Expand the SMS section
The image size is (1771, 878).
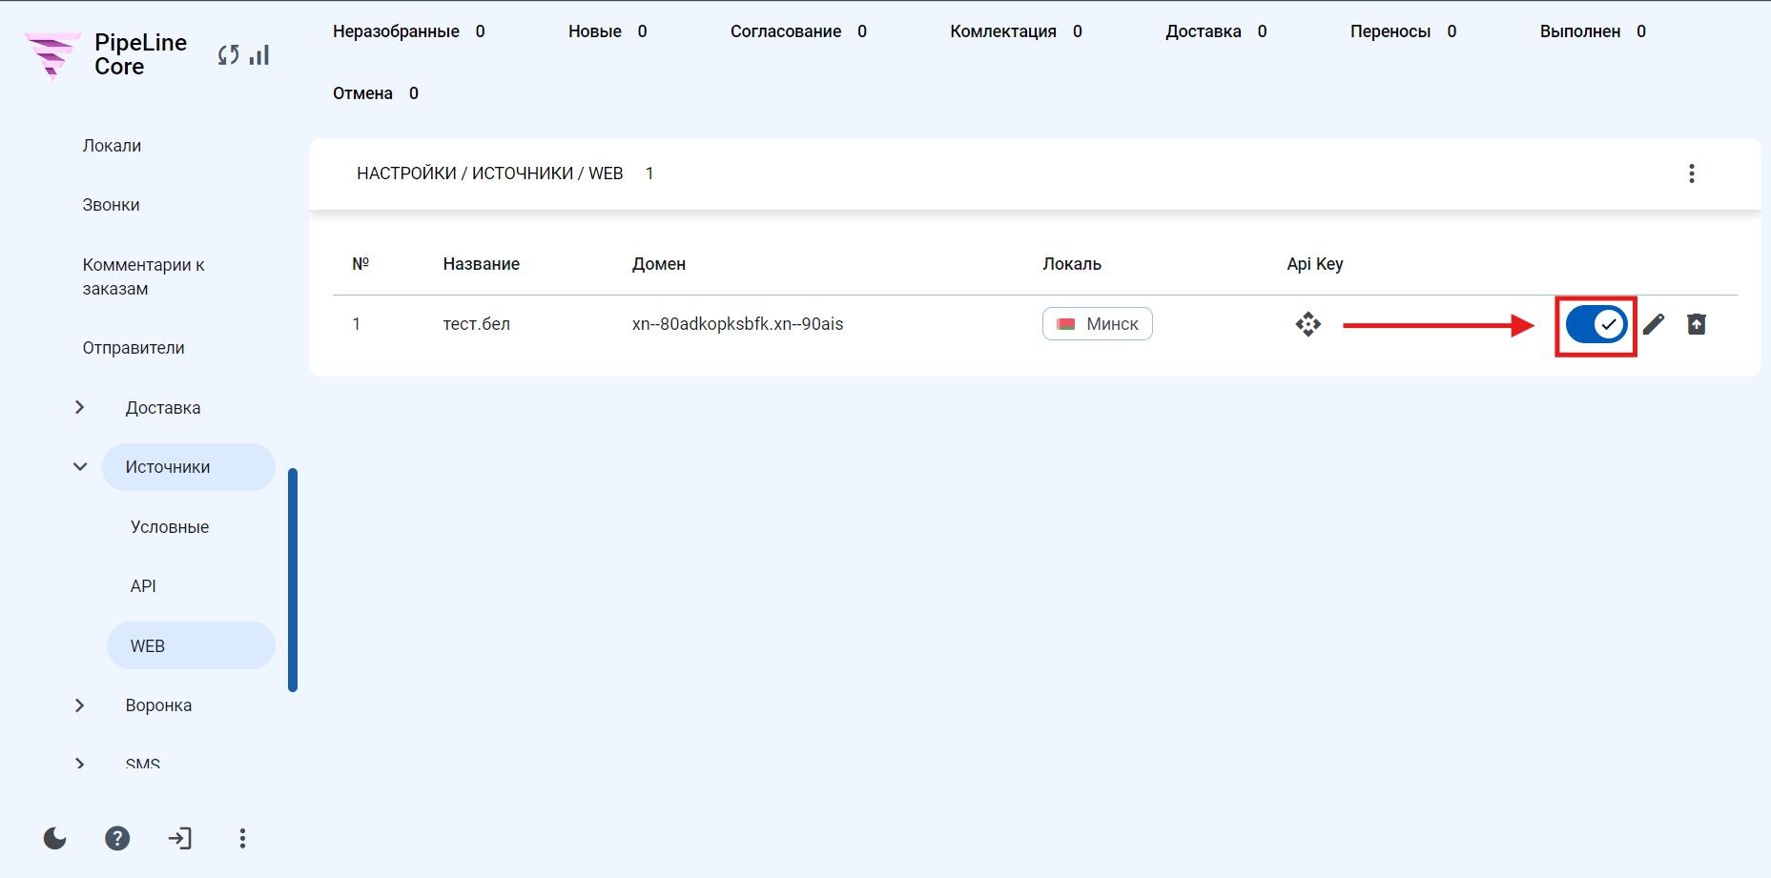[80, 764]
